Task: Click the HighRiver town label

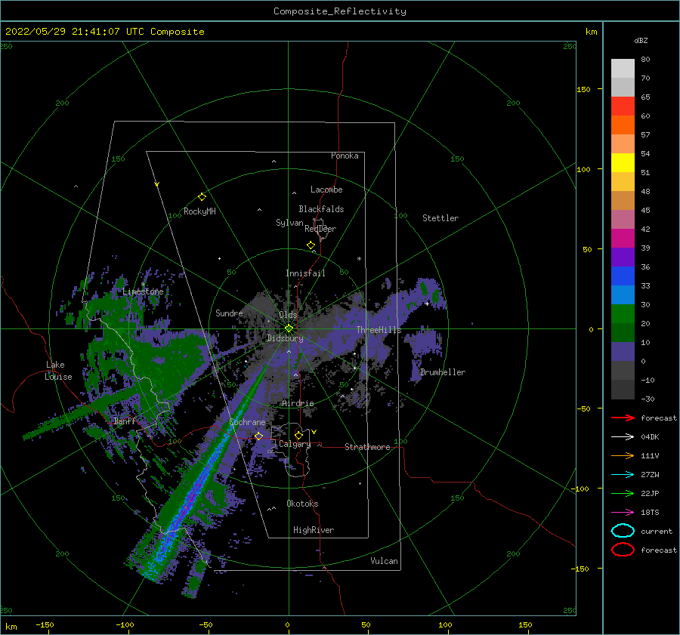Action: click(314, 530)
